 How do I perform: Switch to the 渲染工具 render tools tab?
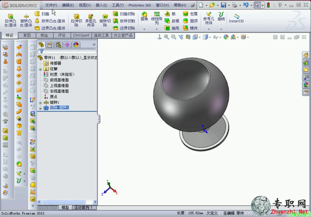coord(101,35)
